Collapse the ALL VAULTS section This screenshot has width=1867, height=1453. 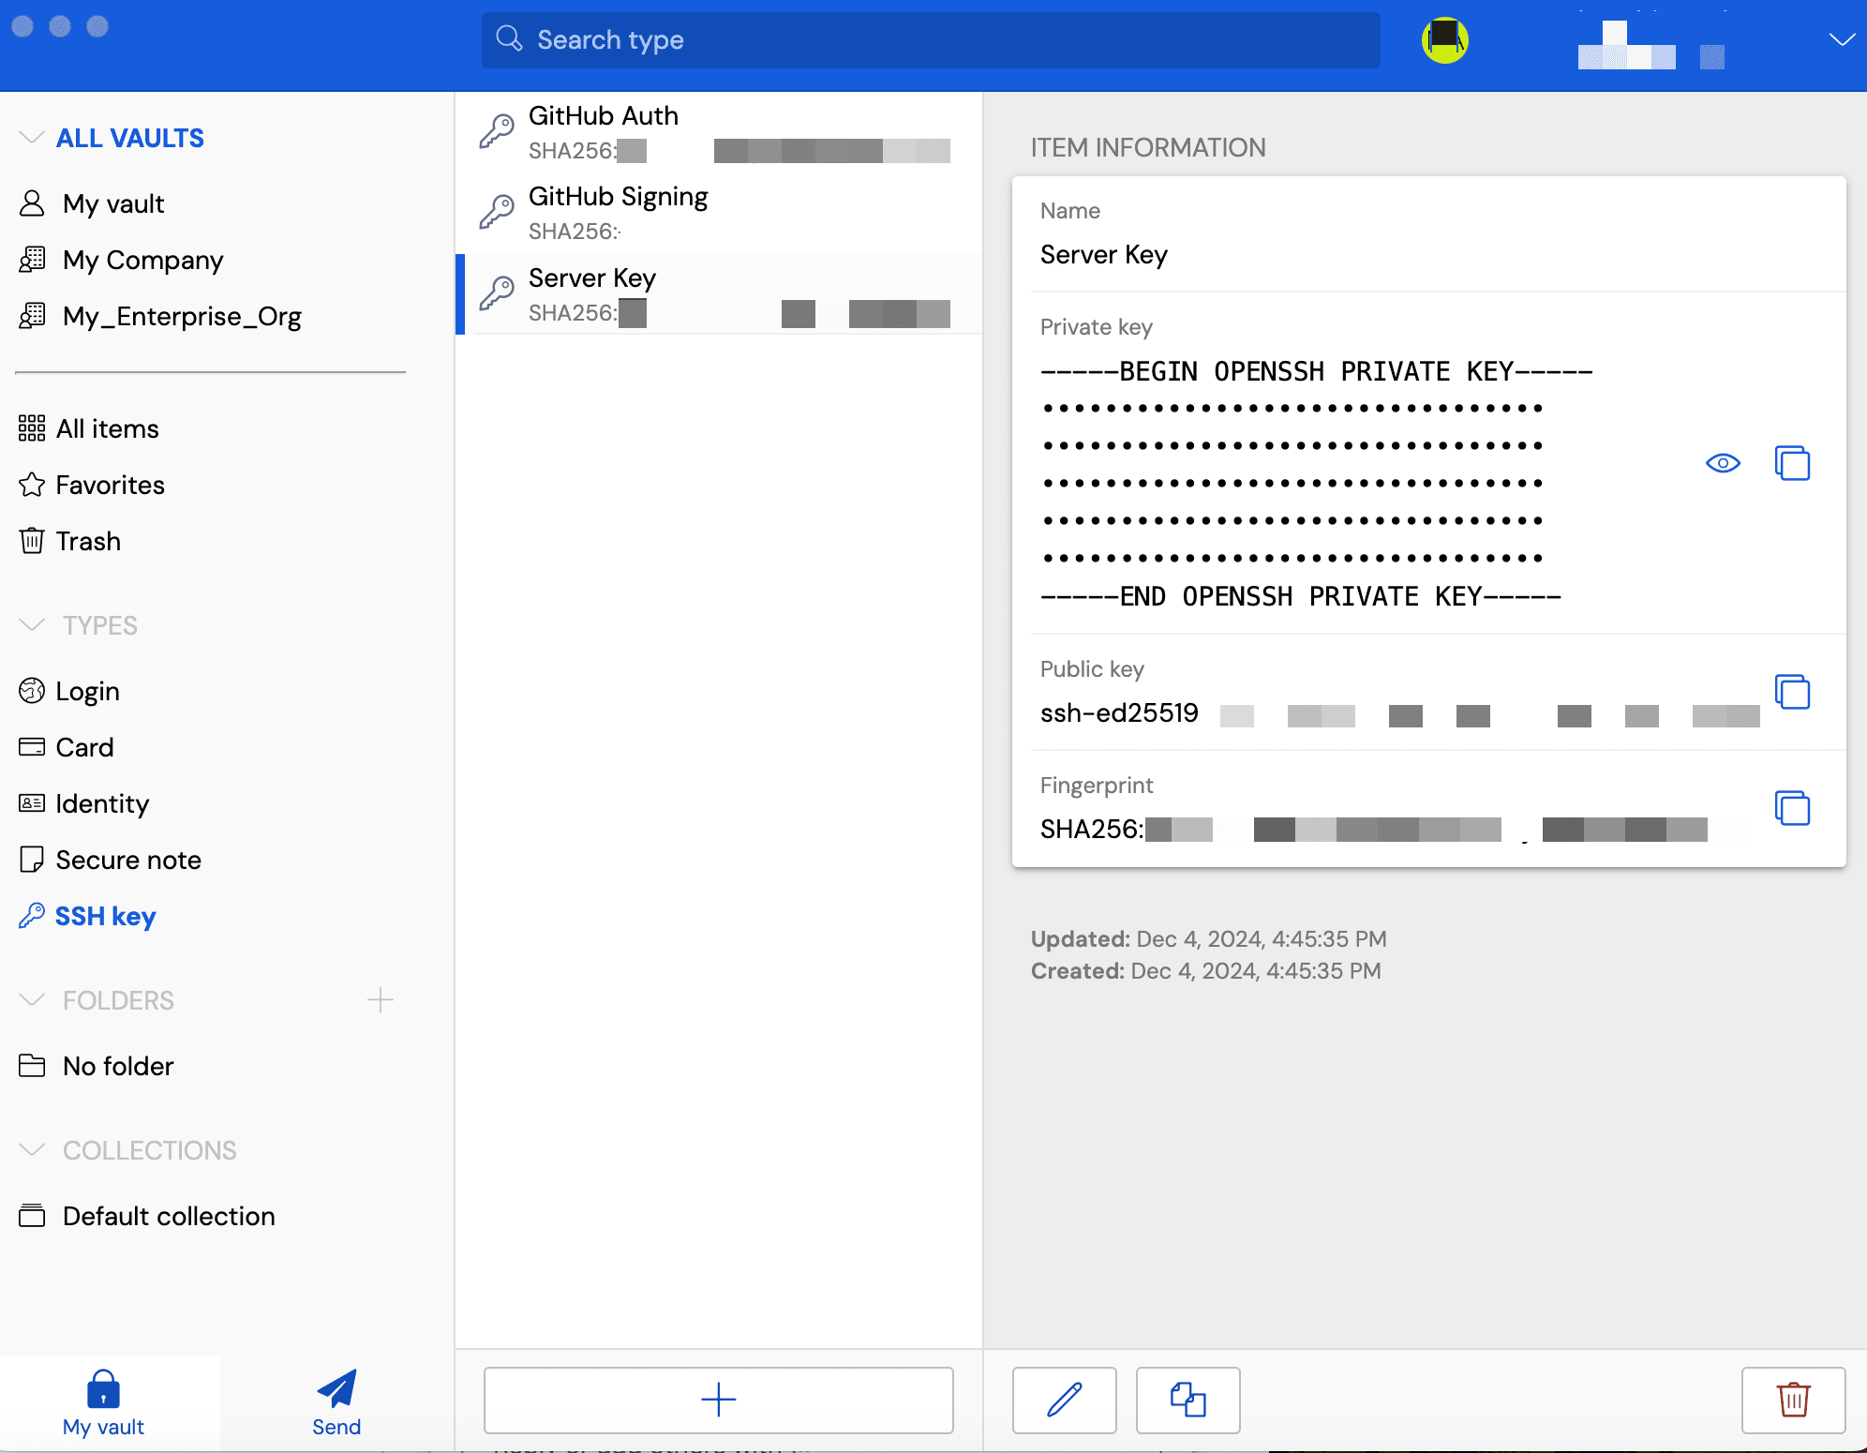pos(32,138)
